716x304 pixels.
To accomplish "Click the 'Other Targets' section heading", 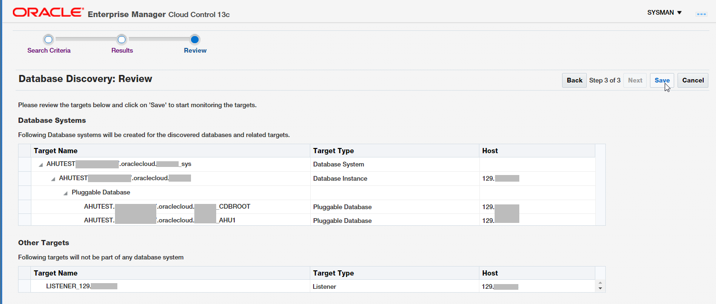I will [44, 243].
